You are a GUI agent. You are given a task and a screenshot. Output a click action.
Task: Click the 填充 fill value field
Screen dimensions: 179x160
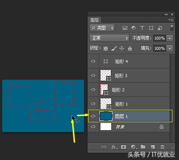(x=160, y=48)
